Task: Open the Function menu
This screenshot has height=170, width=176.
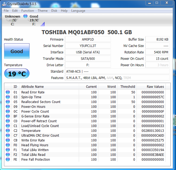Action: (x=28, y=11)
